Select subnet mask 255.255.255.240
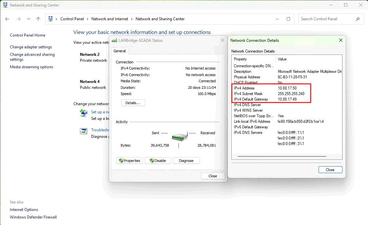This screenshot has width=368, height=225. (291, 94)
